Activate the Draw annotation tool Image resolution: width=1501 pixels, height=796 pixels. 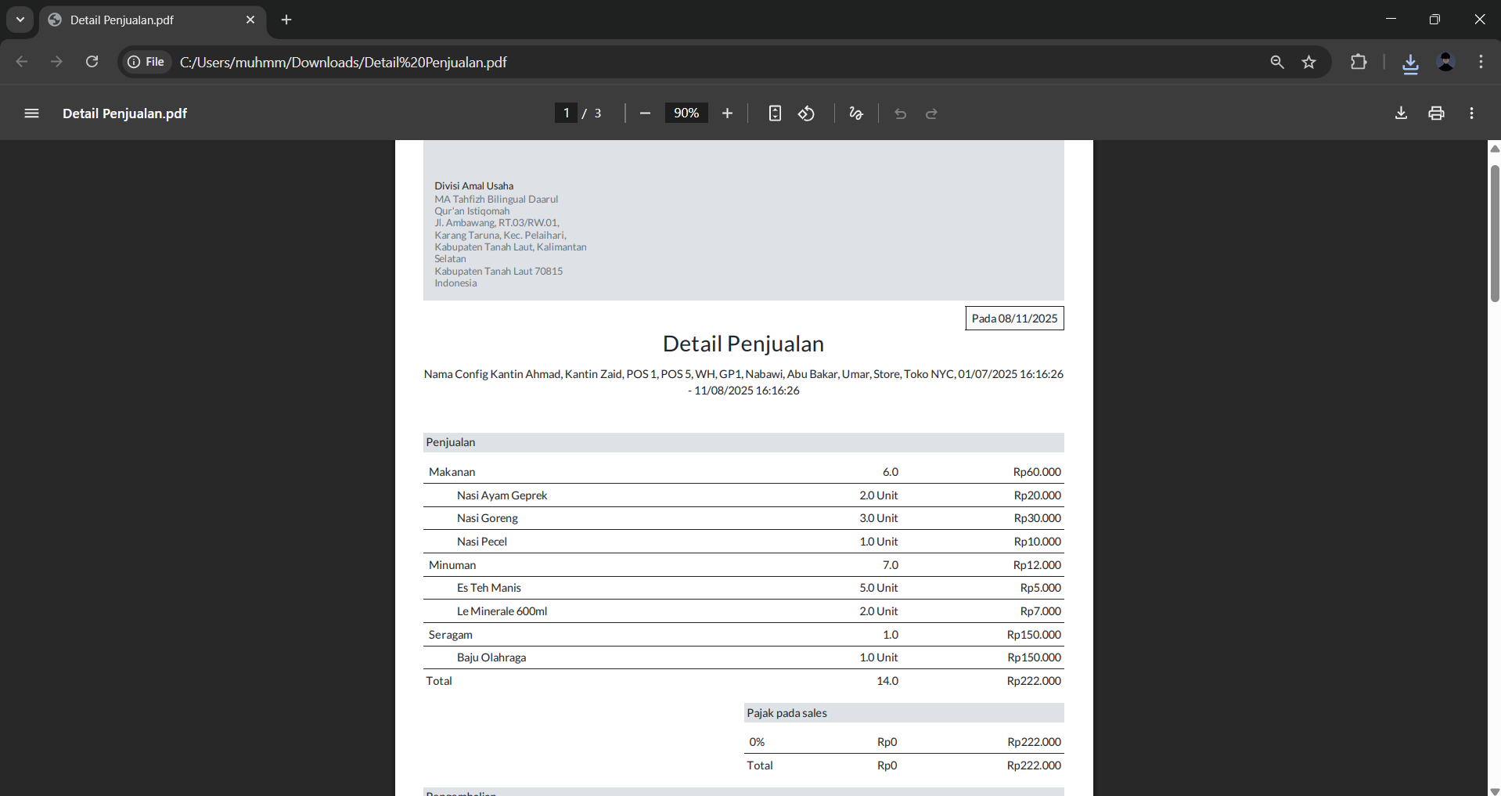coord(856,113)
